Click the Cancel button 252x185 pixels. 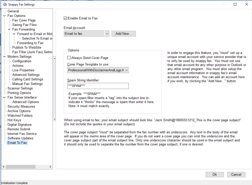(x=236, y=174)
